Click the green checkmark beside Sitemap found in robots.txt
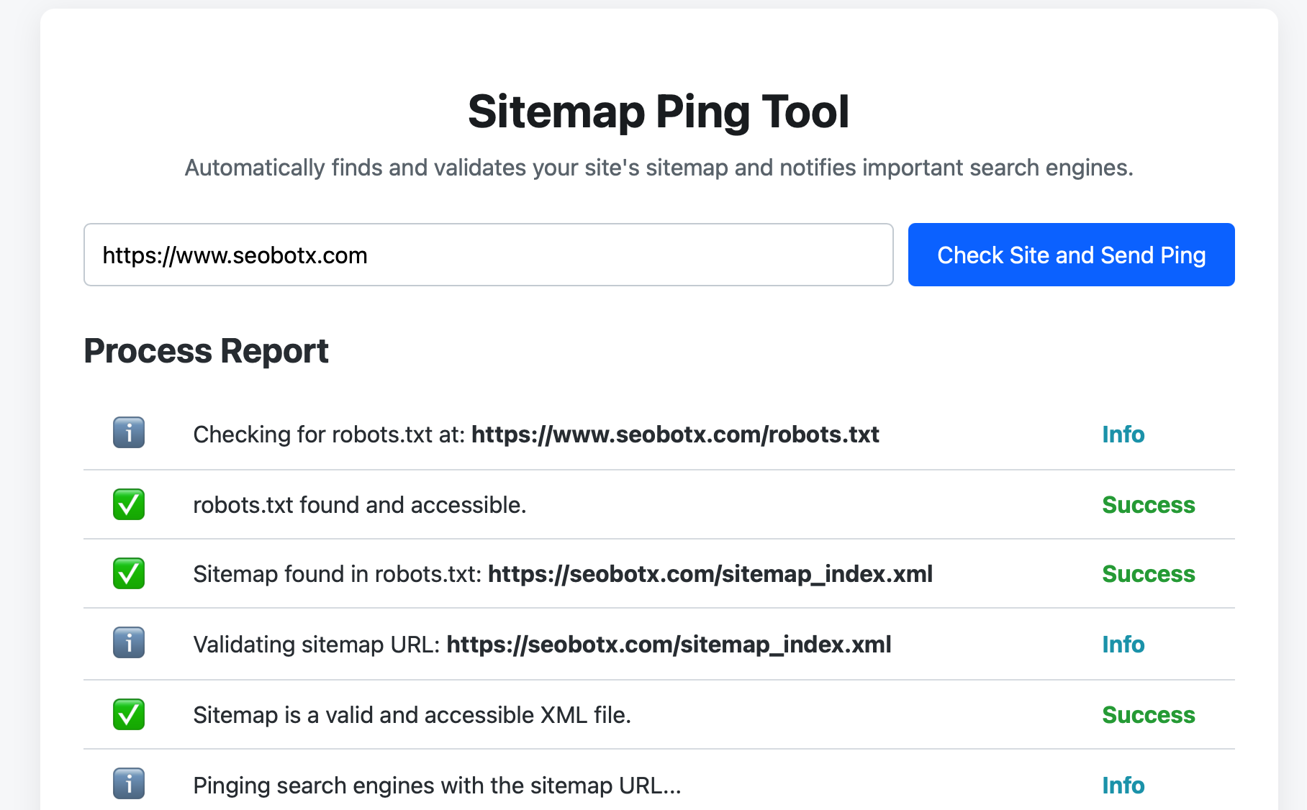The image size is (1307, 810). click(x=129, y=573)
